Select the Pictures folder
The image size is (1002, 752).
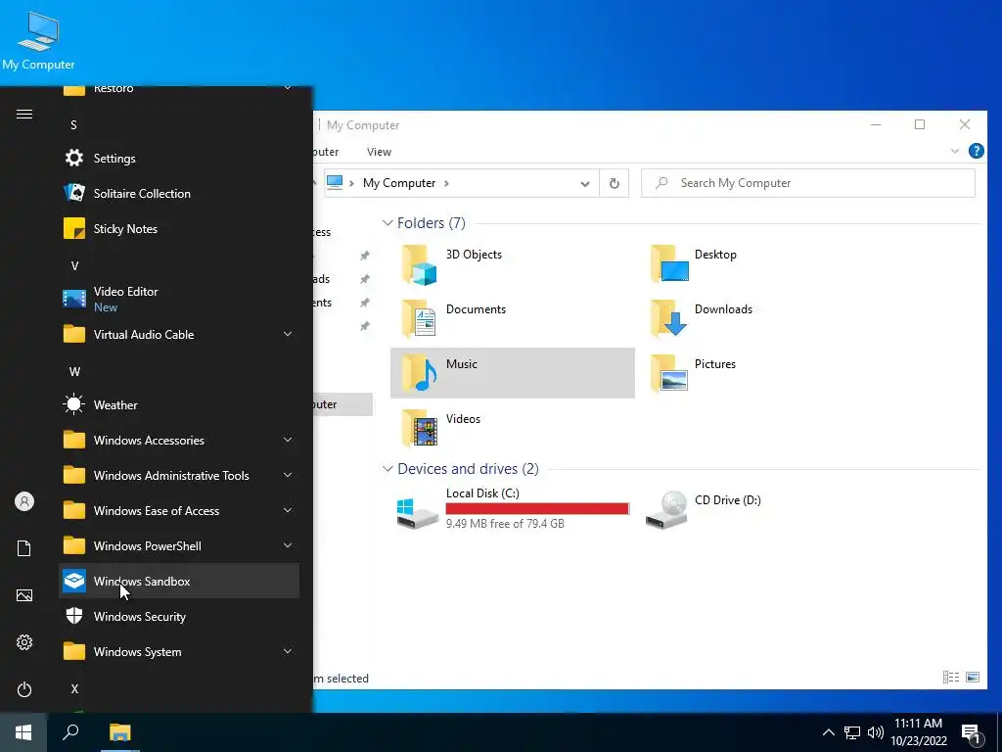point(760,373)
